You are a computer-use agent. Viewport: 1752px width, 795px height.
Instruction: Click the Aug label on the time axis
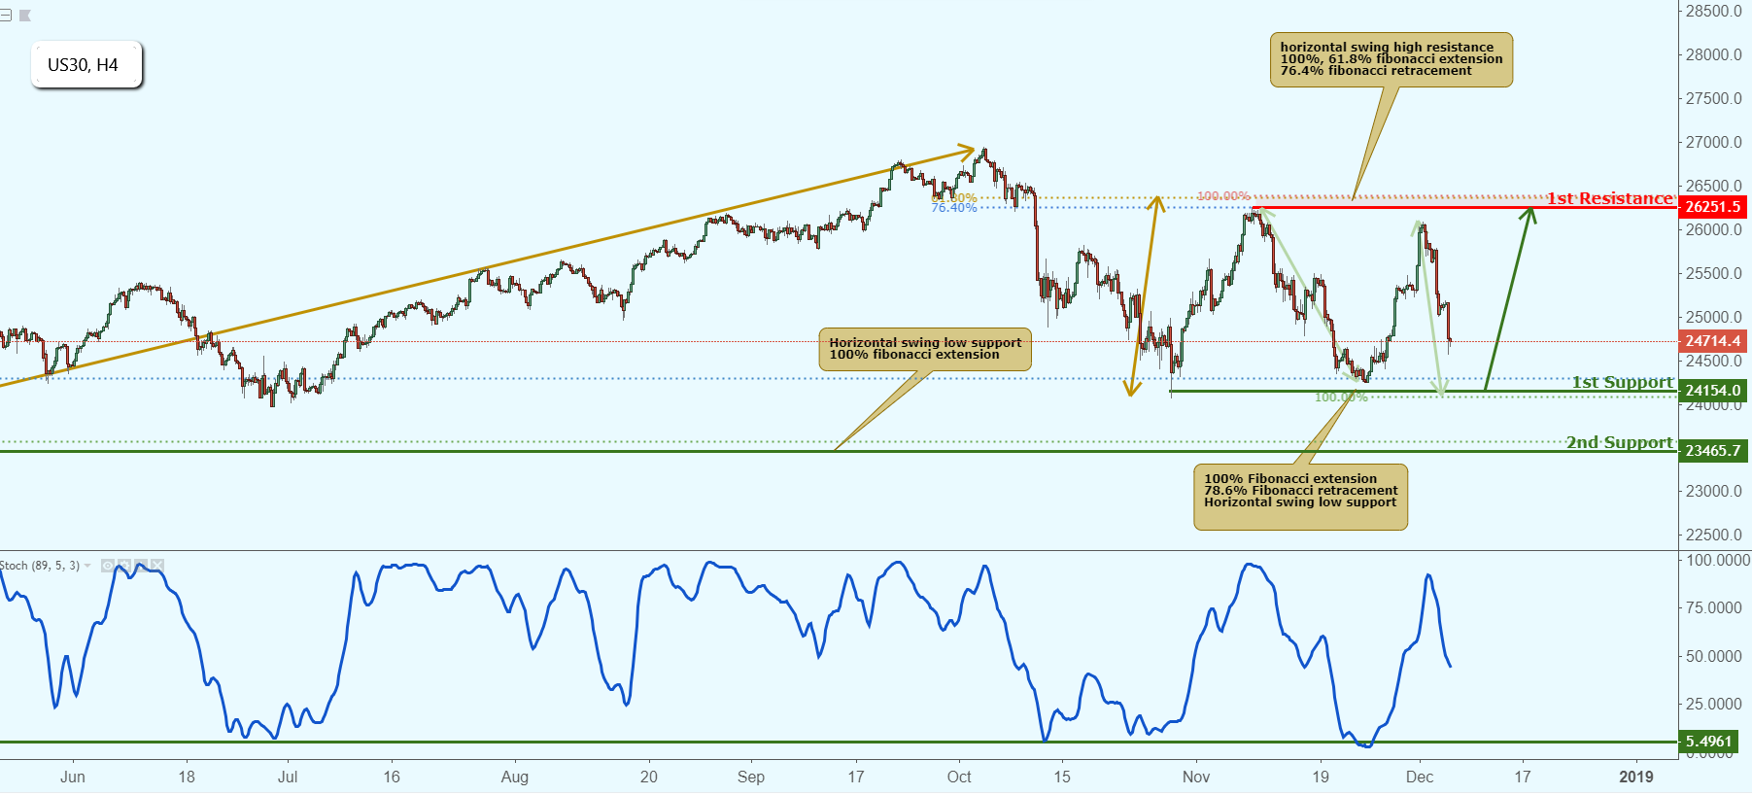(x=515, y=777)
